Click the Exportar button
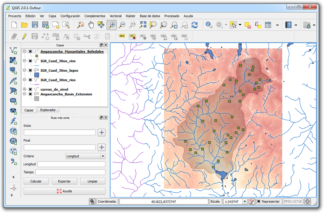Screen dimensions: 324x213 tap(64, 181)
